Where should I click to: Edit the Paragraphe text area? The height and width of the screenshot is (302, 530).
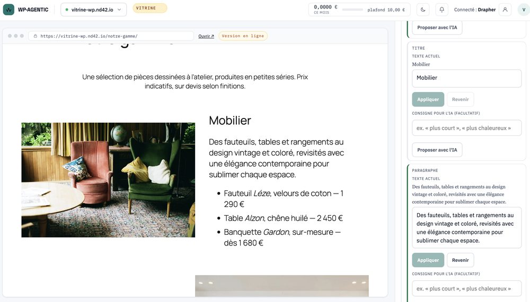(466, 228)
